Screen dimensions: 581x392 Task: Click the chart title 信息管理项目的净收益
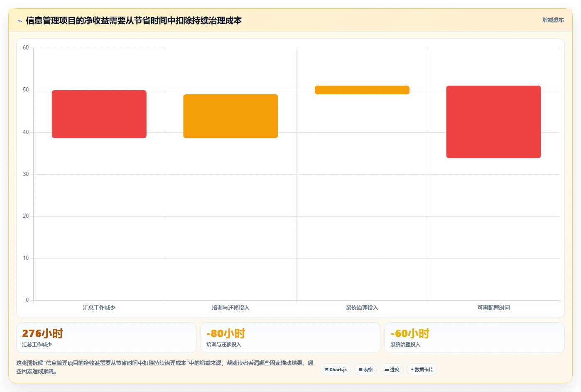pyautogui.click(x=134, y=20)
